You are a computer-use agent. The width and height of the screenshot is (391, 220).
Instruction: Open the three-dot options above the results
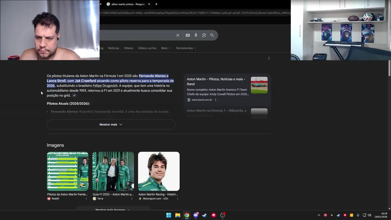(x=269, y=58)
